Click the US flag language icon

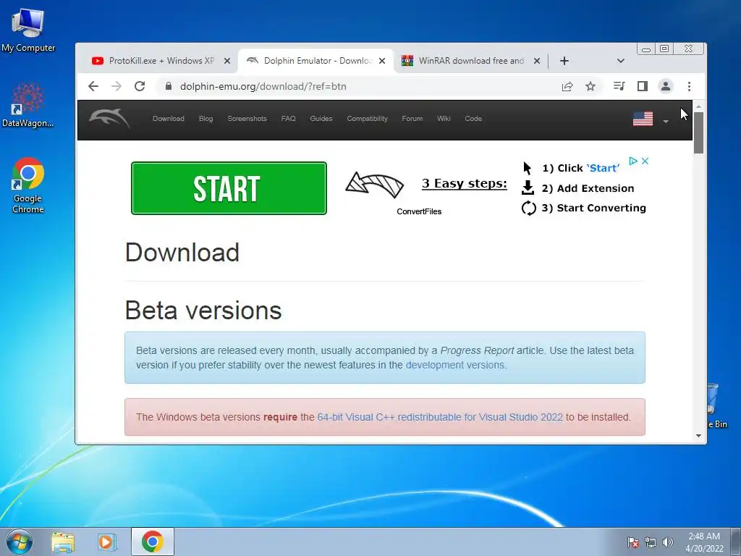(x=643, y=119)
